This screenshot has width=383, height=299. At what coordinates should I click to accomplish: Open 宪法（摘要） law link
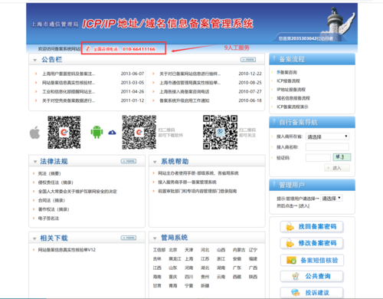(50, 173)
